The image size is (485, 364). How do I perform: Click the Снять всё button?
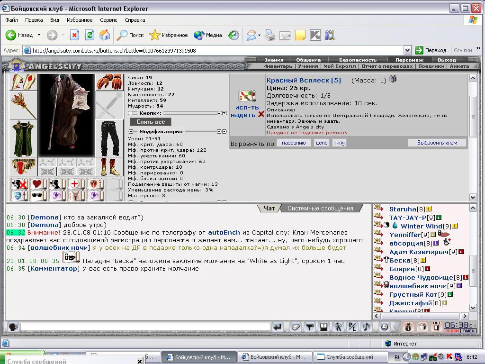(151, 122)
